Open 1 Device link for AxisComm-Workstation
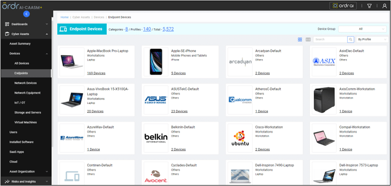This screenshot has height=186, width=391. (x=346, y=111)
